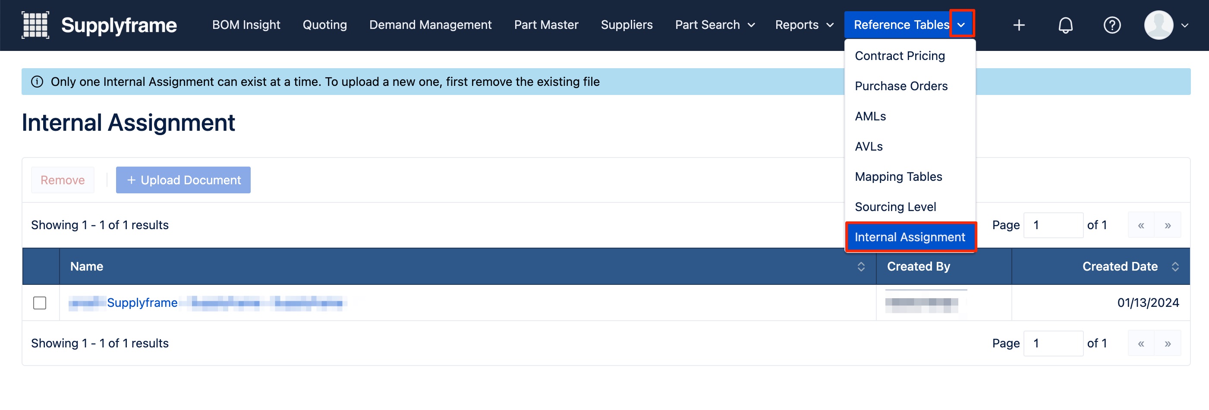Screen dimensions: 1209x410
Task: Sort by Name column arrows
Action: point(861,266)
